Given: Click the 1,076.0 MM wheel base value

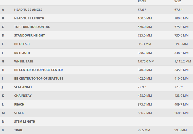Looking at the screenshot, I should click(146, 61).
